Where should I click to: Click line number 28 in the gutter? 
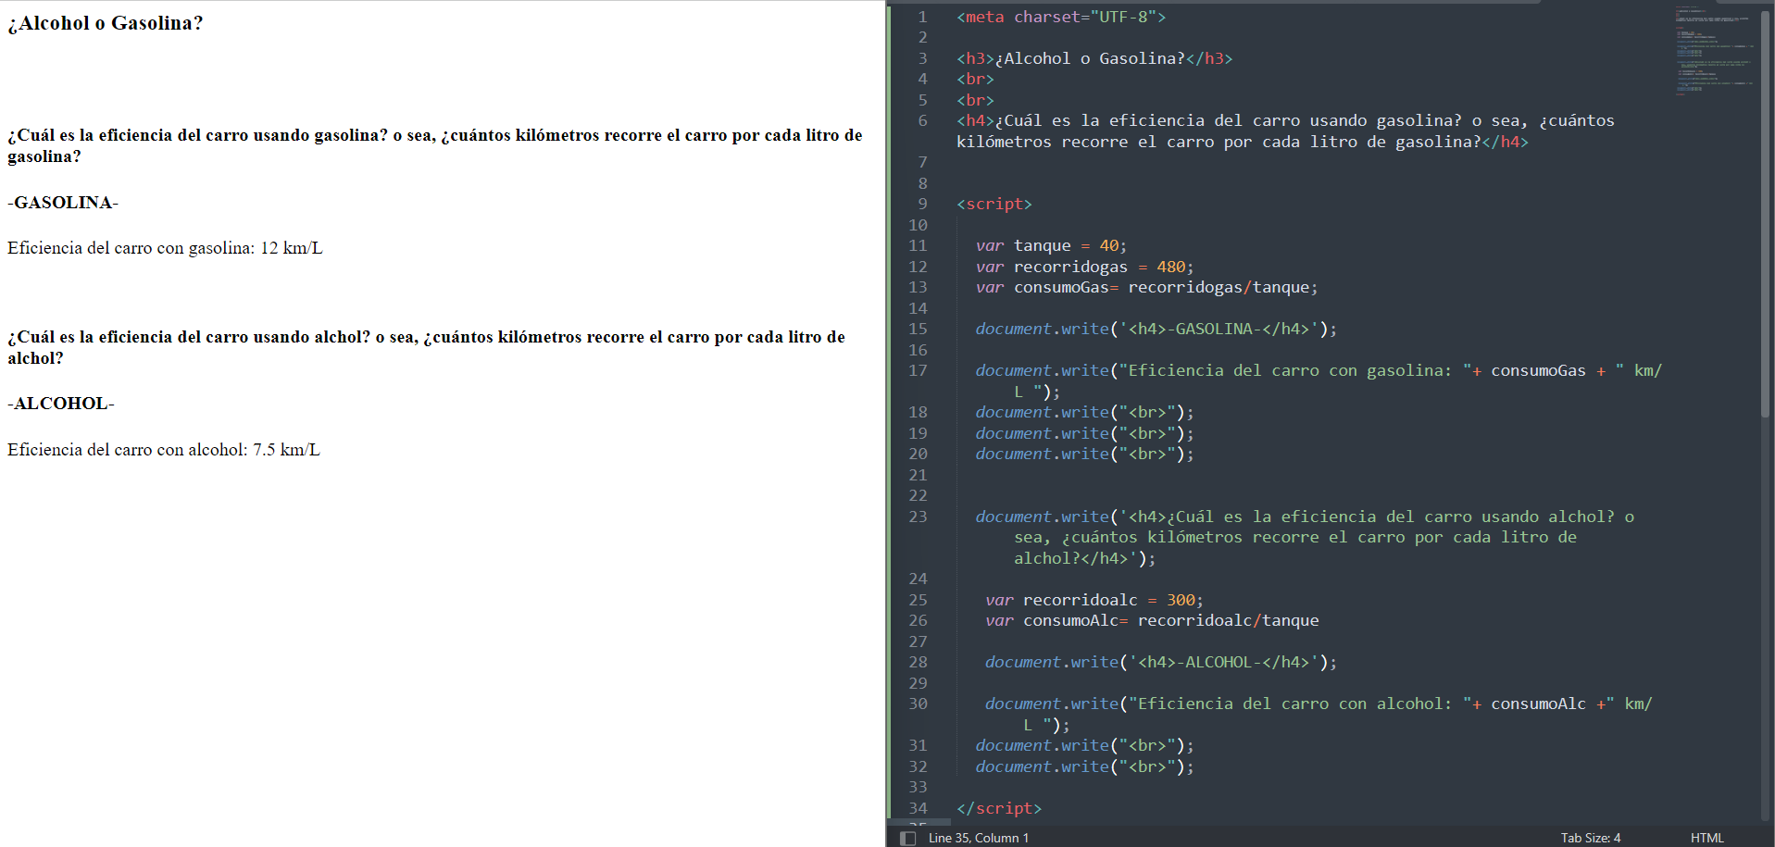(x=918, y=662)
